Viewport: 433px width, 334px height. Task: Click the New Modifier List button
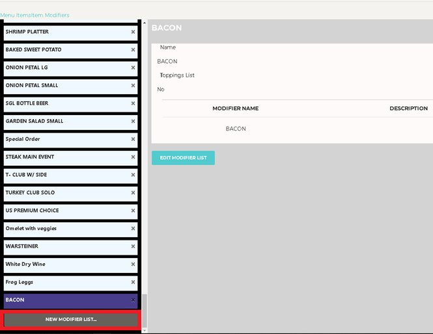click(71, 320)
